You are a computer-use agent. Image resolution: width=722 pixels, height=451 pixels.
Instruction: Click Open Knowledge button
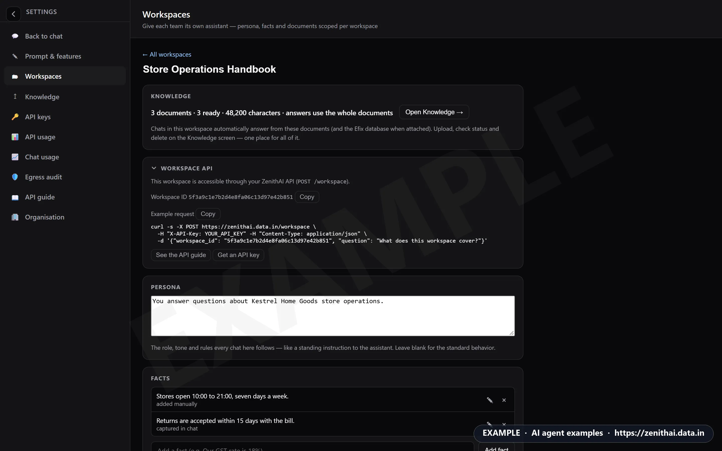click(x=434, y=112)
